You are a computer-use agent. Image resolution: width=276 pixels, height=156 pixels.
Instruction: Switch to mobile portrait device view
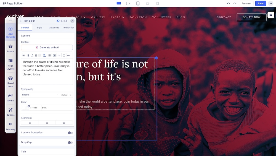pyautogui.click(x=157, y=3)
